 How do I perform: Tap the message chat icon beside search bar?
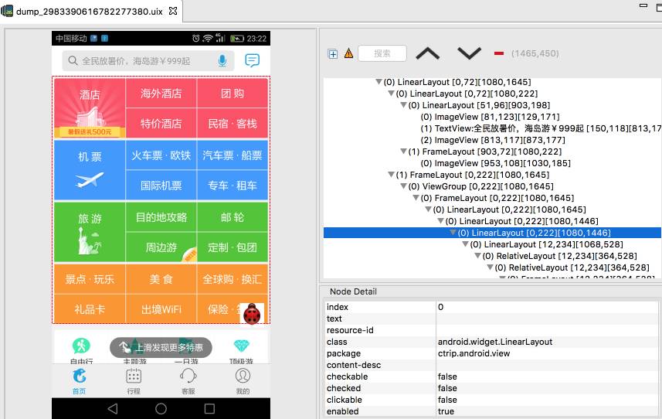coord(252,60)
